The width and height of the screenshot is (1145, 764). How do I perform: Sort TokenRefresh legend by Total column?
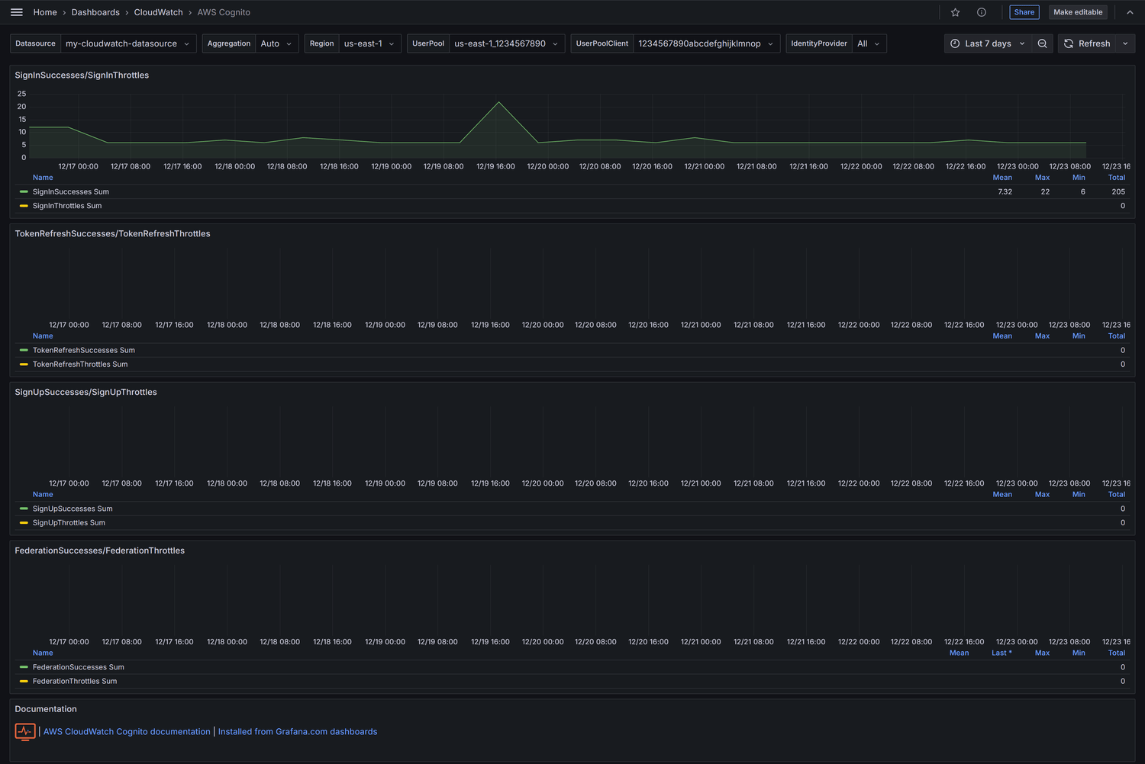pos(1117,336)
